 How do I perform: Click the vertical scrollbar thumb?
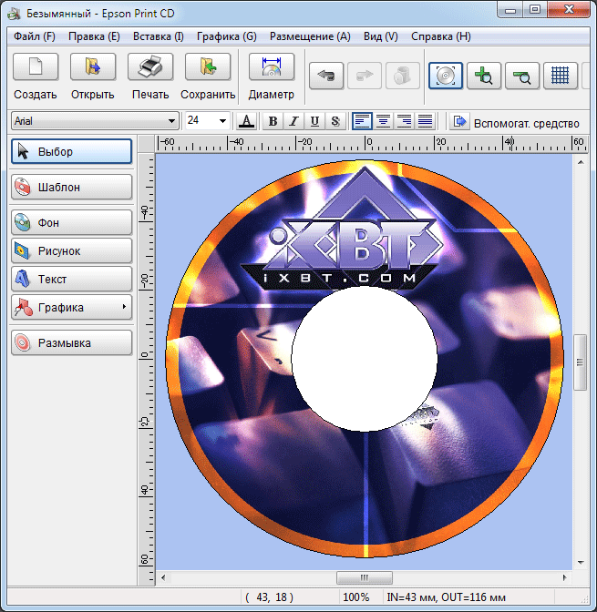[x=581, y=362]
